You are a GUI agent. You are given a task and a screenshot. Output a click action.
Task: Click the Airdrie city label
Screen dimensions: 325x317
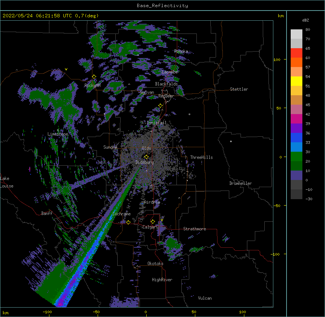tap(152, 202)
